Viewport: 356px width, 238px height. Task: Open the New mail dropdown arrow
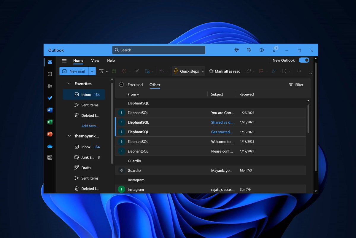coord(92,71)
